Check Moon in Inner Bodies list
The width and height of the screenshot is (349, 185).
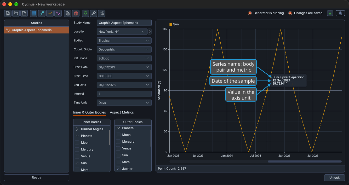pos(77,143)
